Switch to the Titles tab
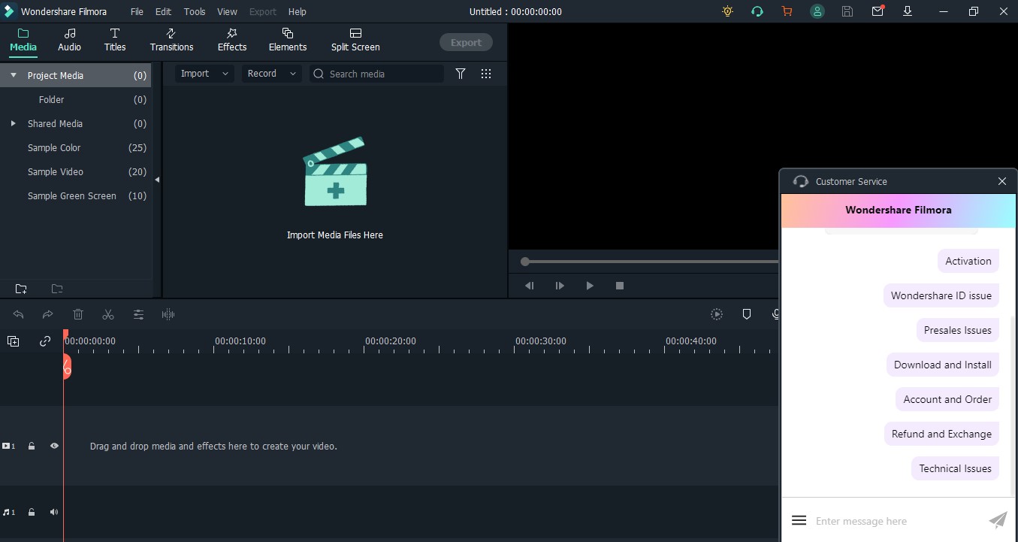The width and height of the screenshot is (1018, 542). point(115,40)
